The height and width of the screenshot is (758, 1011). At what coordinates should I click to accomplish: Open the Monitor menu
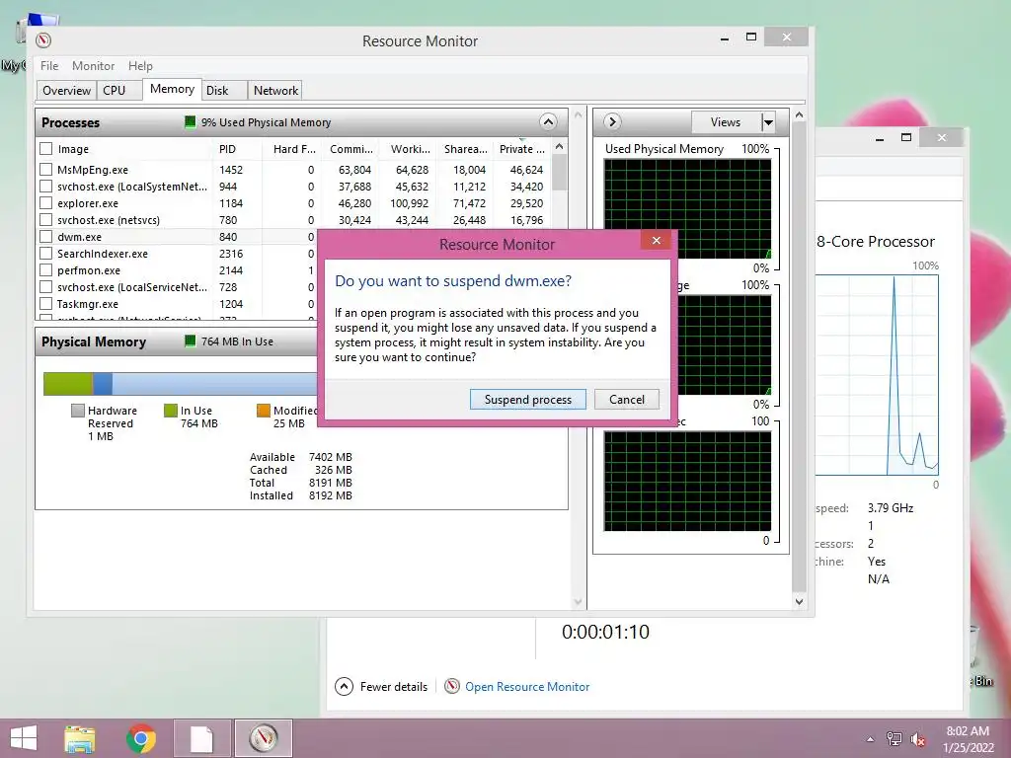pos(93,66)
